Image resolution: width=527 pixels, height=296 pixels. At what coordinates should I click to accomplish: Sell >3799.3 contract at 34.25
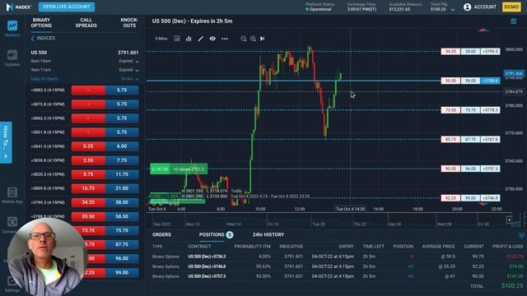pyautogui.click(x=88, y=202)
